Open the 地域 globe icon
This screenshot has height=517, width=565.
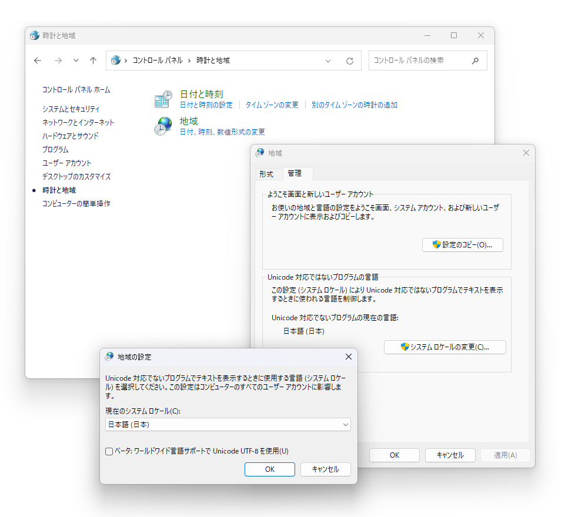163,126
